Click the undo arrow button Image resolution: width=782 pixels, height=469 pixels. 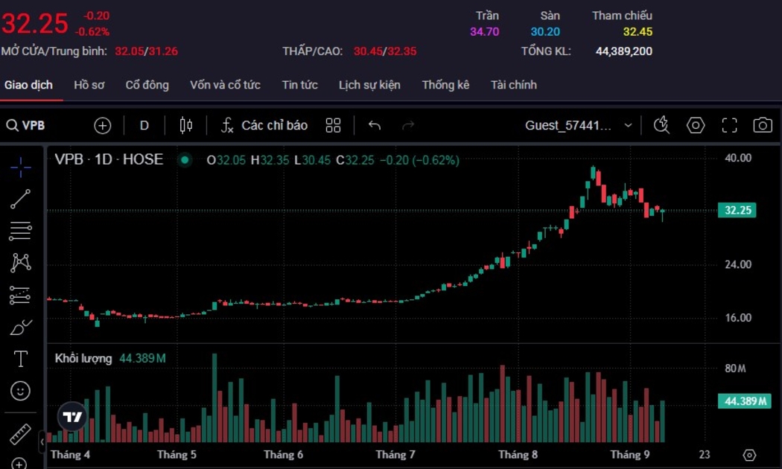(375, 125)
